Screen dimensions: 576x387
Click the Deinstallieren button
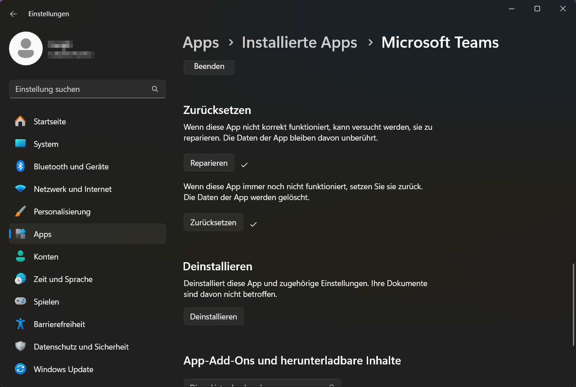click(214, 316)
